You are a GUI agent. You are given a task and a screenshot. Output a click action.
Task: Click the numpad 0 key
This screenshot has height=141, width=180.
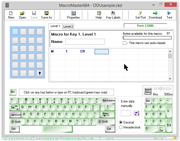[x=151, y=129]
